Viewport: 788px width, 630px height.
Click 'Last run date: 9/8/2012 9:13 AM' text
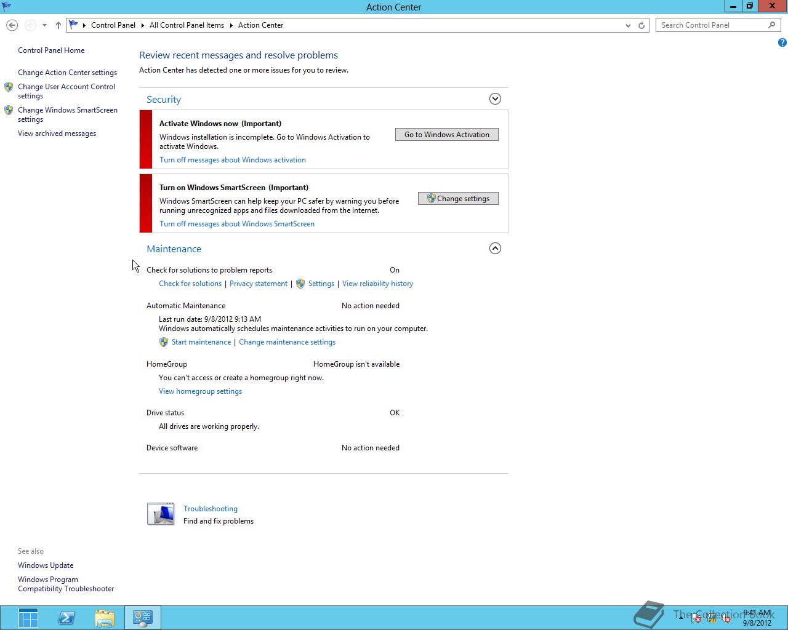tap(210, 319)
